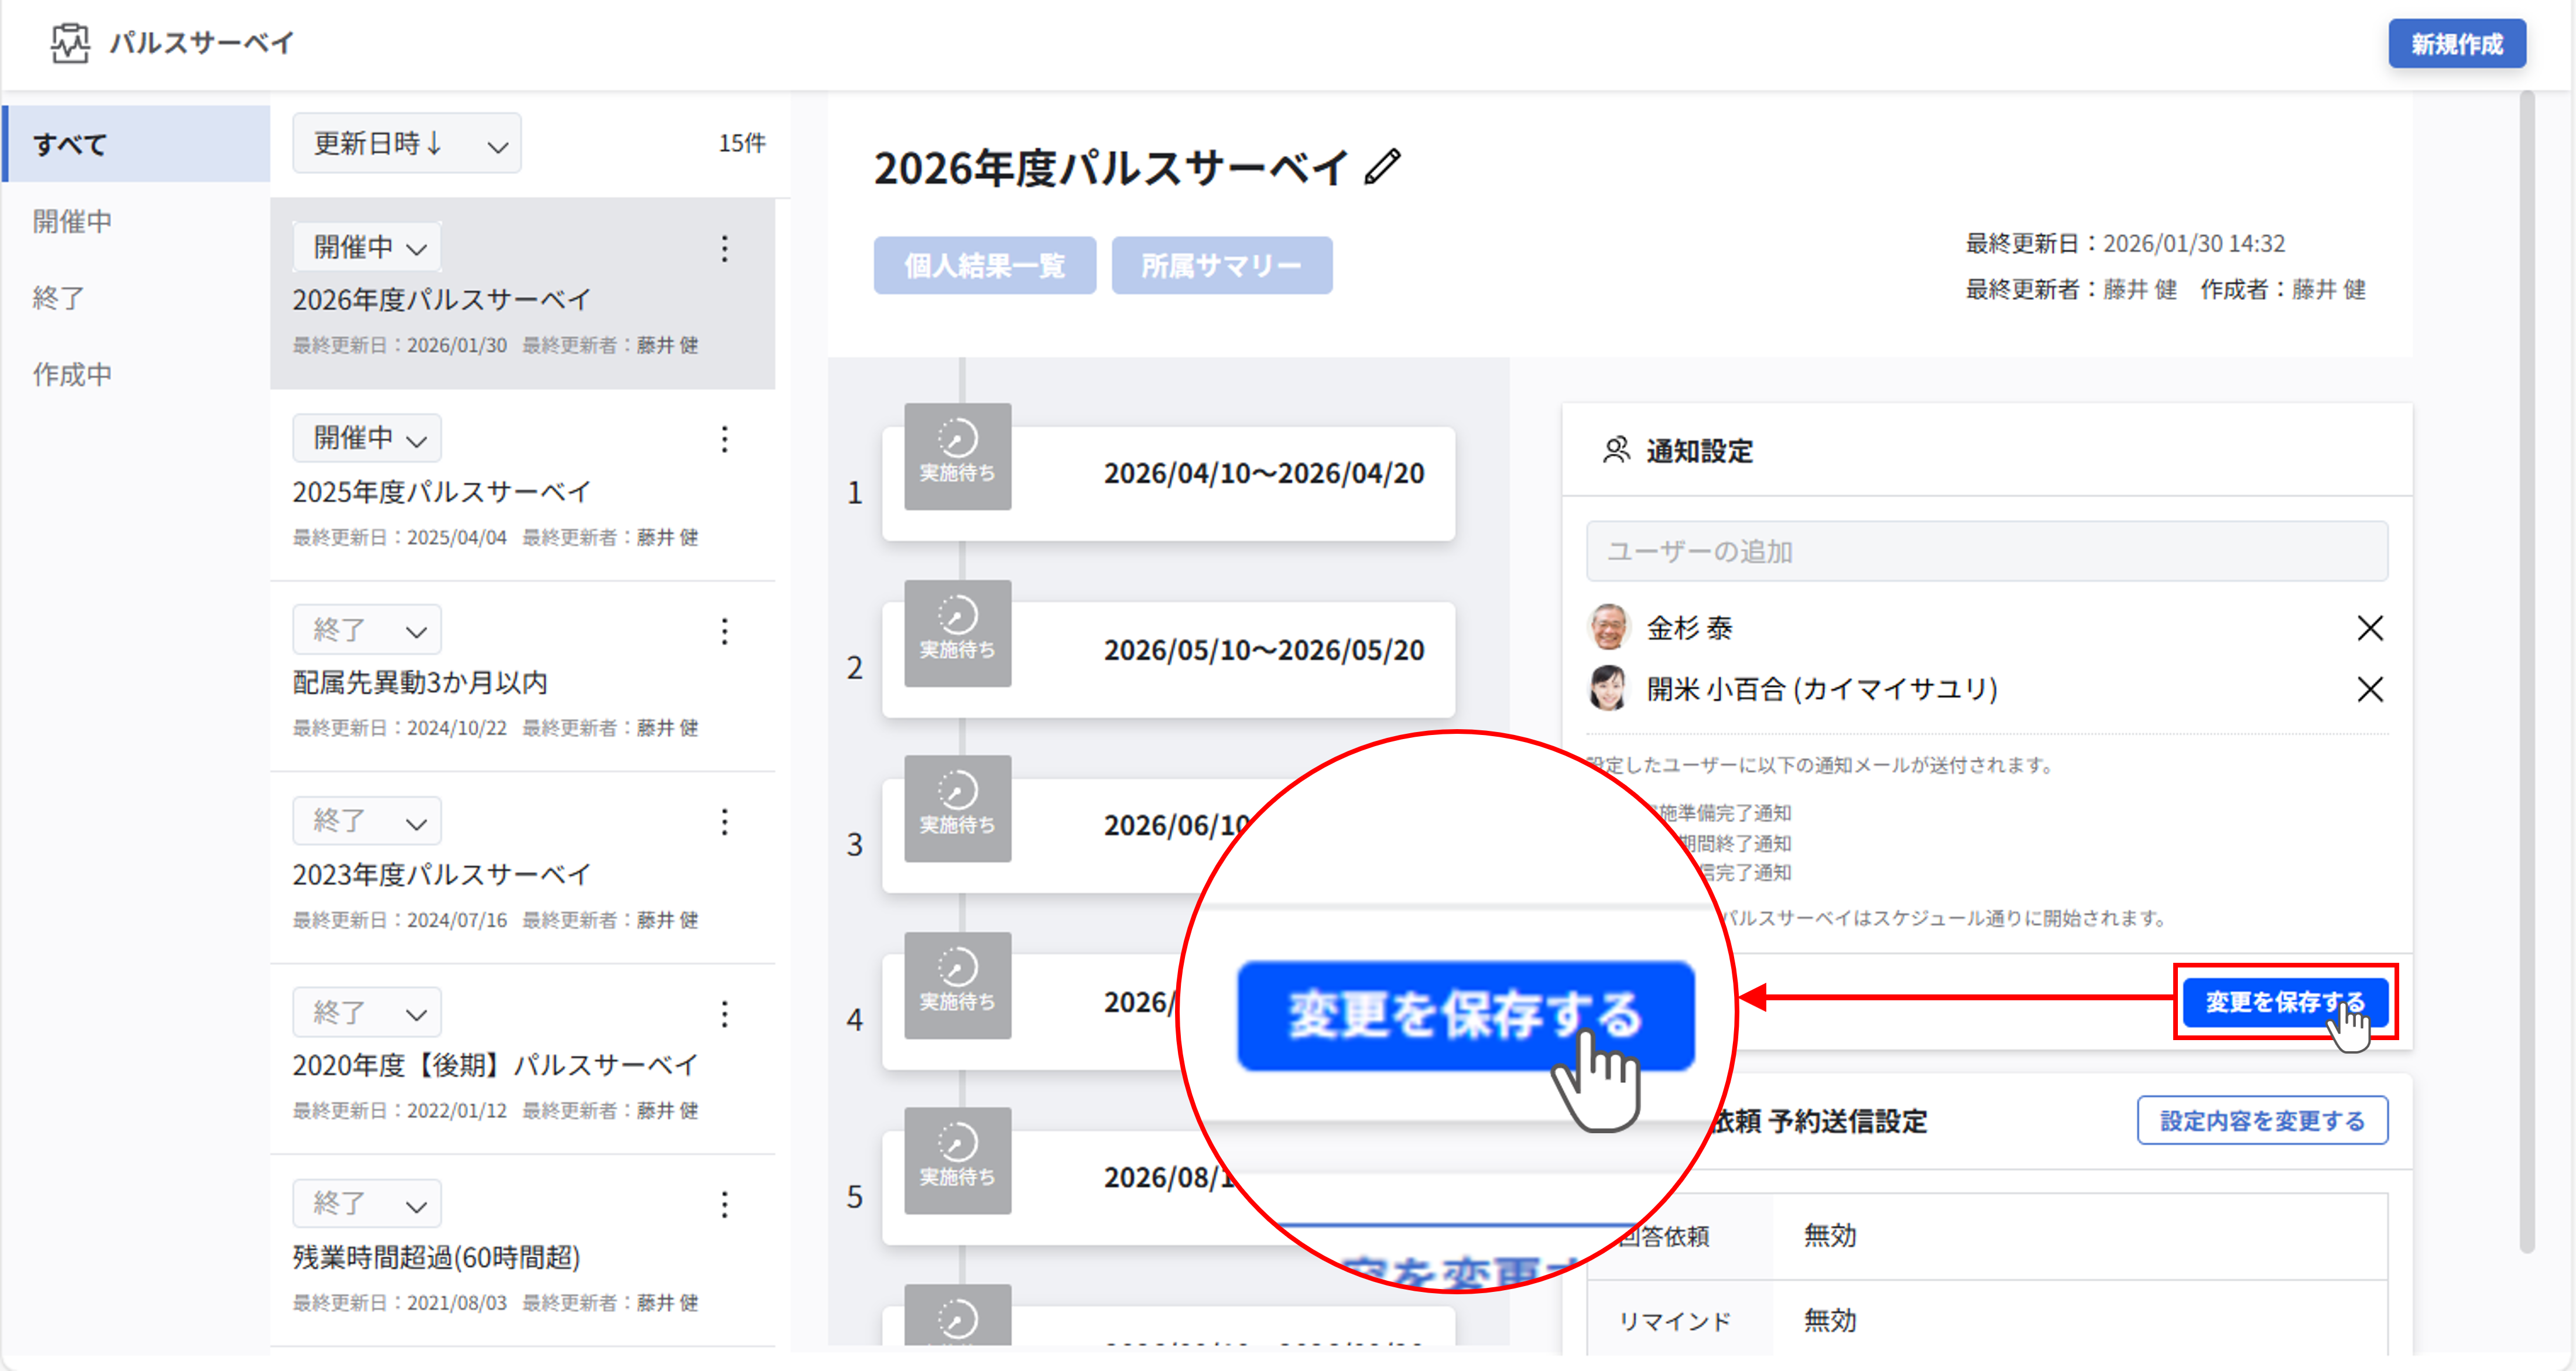This screenshot has width=2576, height=1371.
Task: Remove 開米 小百合 with the X icon
Action: click(2370, 689)
